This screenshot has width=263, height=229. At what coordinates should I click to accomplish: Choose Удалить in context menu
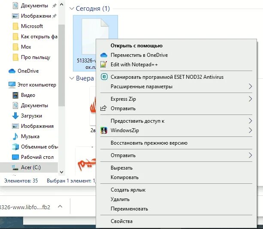click(x=176, y=199)
